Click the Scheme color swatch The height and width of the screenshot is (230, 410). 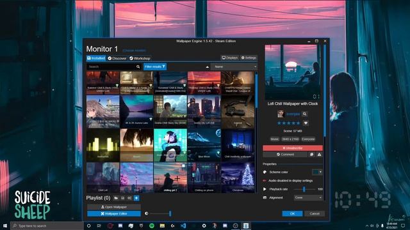point(315,172)
